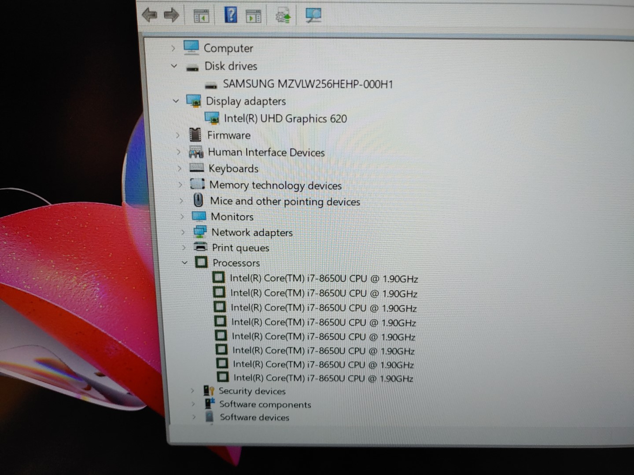Screen dimensions: 634x475
Task: Collapse the Processors node
Action: pyautogui.click(x=185, y=263)
